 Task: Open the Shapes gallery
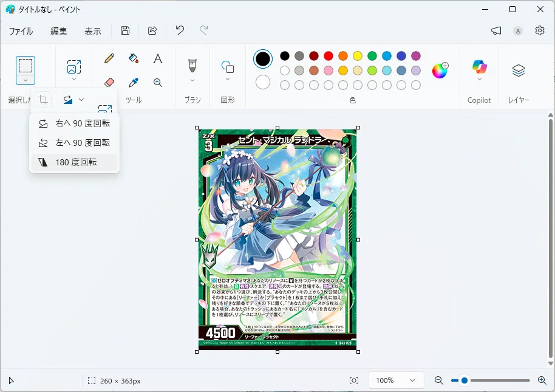[x=228, y=67]
